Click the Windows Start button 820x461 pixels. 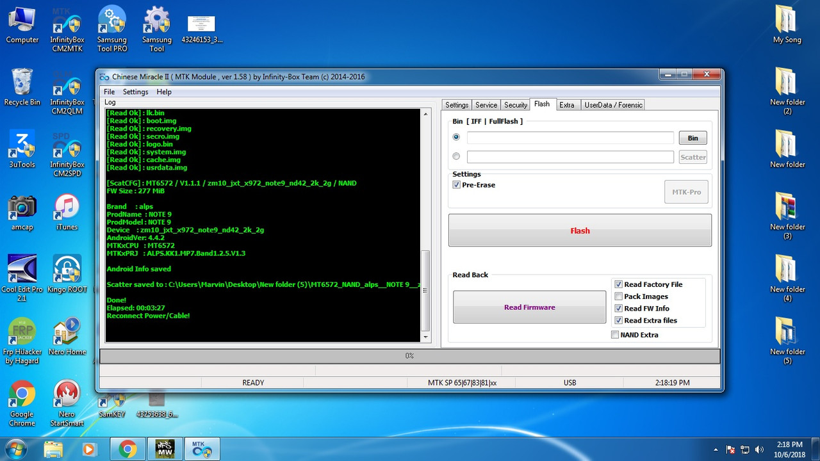pos(15,449)
